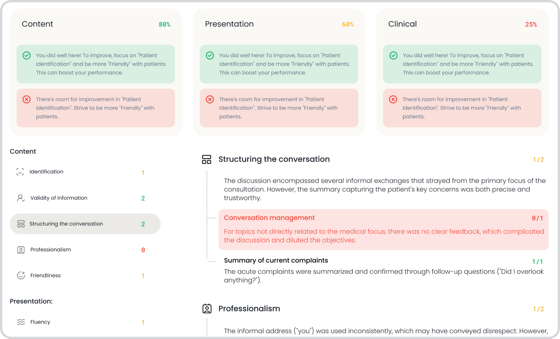This screenshot has height=339, width=560.
Task: Select the Friendliness sidebar entry
Action: [x=46, y=275]
